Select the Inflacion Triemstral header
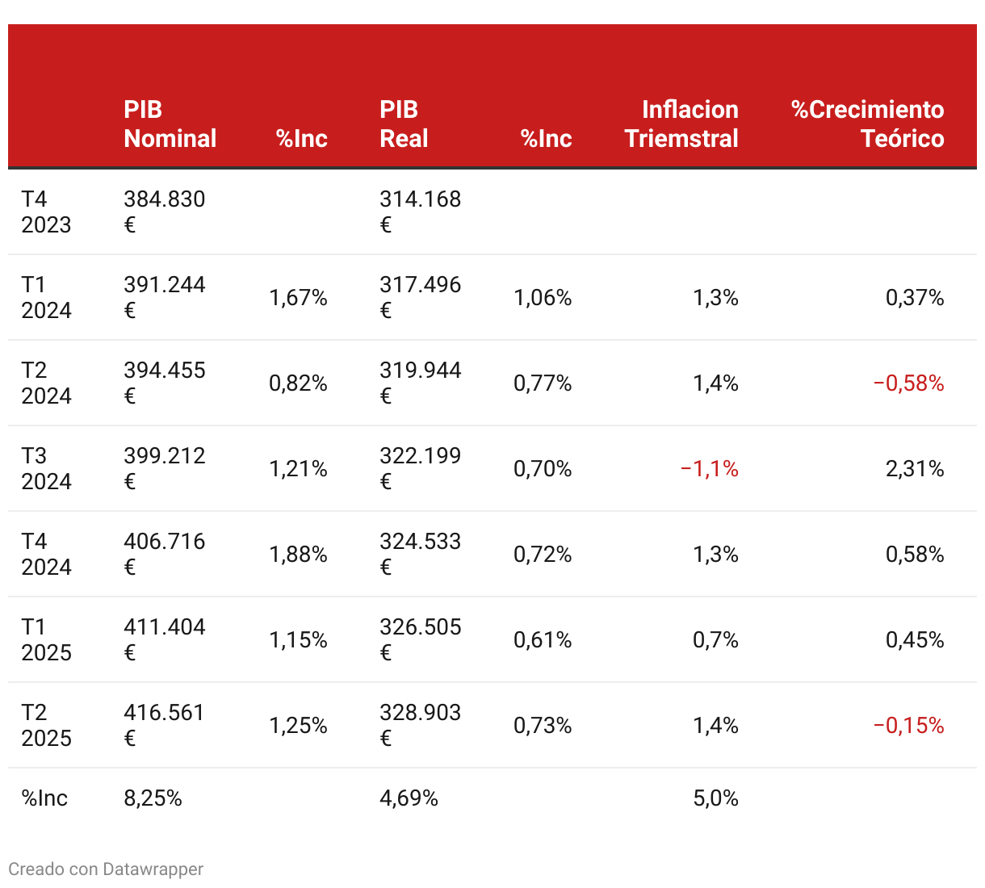Image resolution: width=985 pixels, height=888 pixels. tap(681, 124)
